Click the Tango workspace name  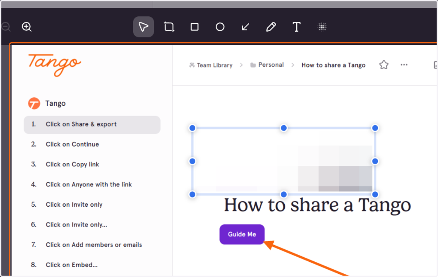55,104
